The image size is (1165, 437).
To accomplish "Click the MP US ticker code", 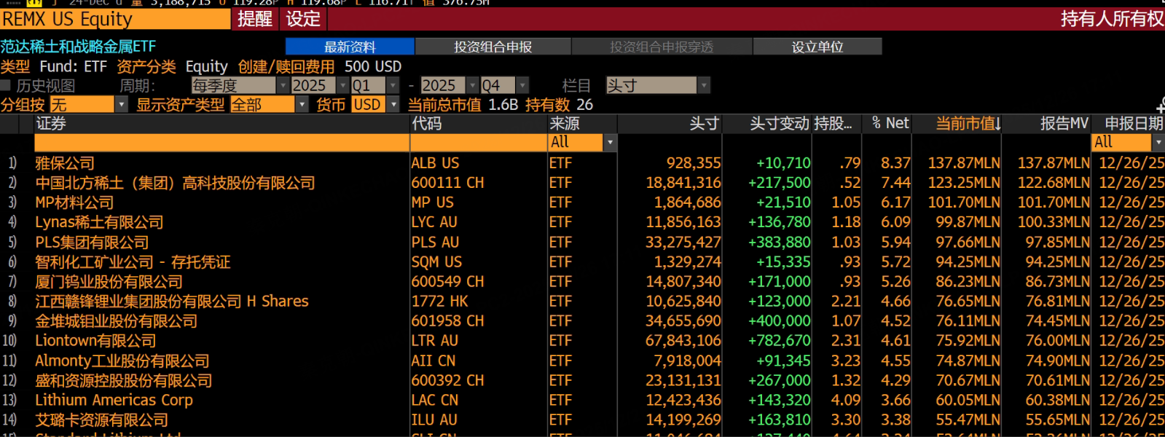I will [432, 202].
